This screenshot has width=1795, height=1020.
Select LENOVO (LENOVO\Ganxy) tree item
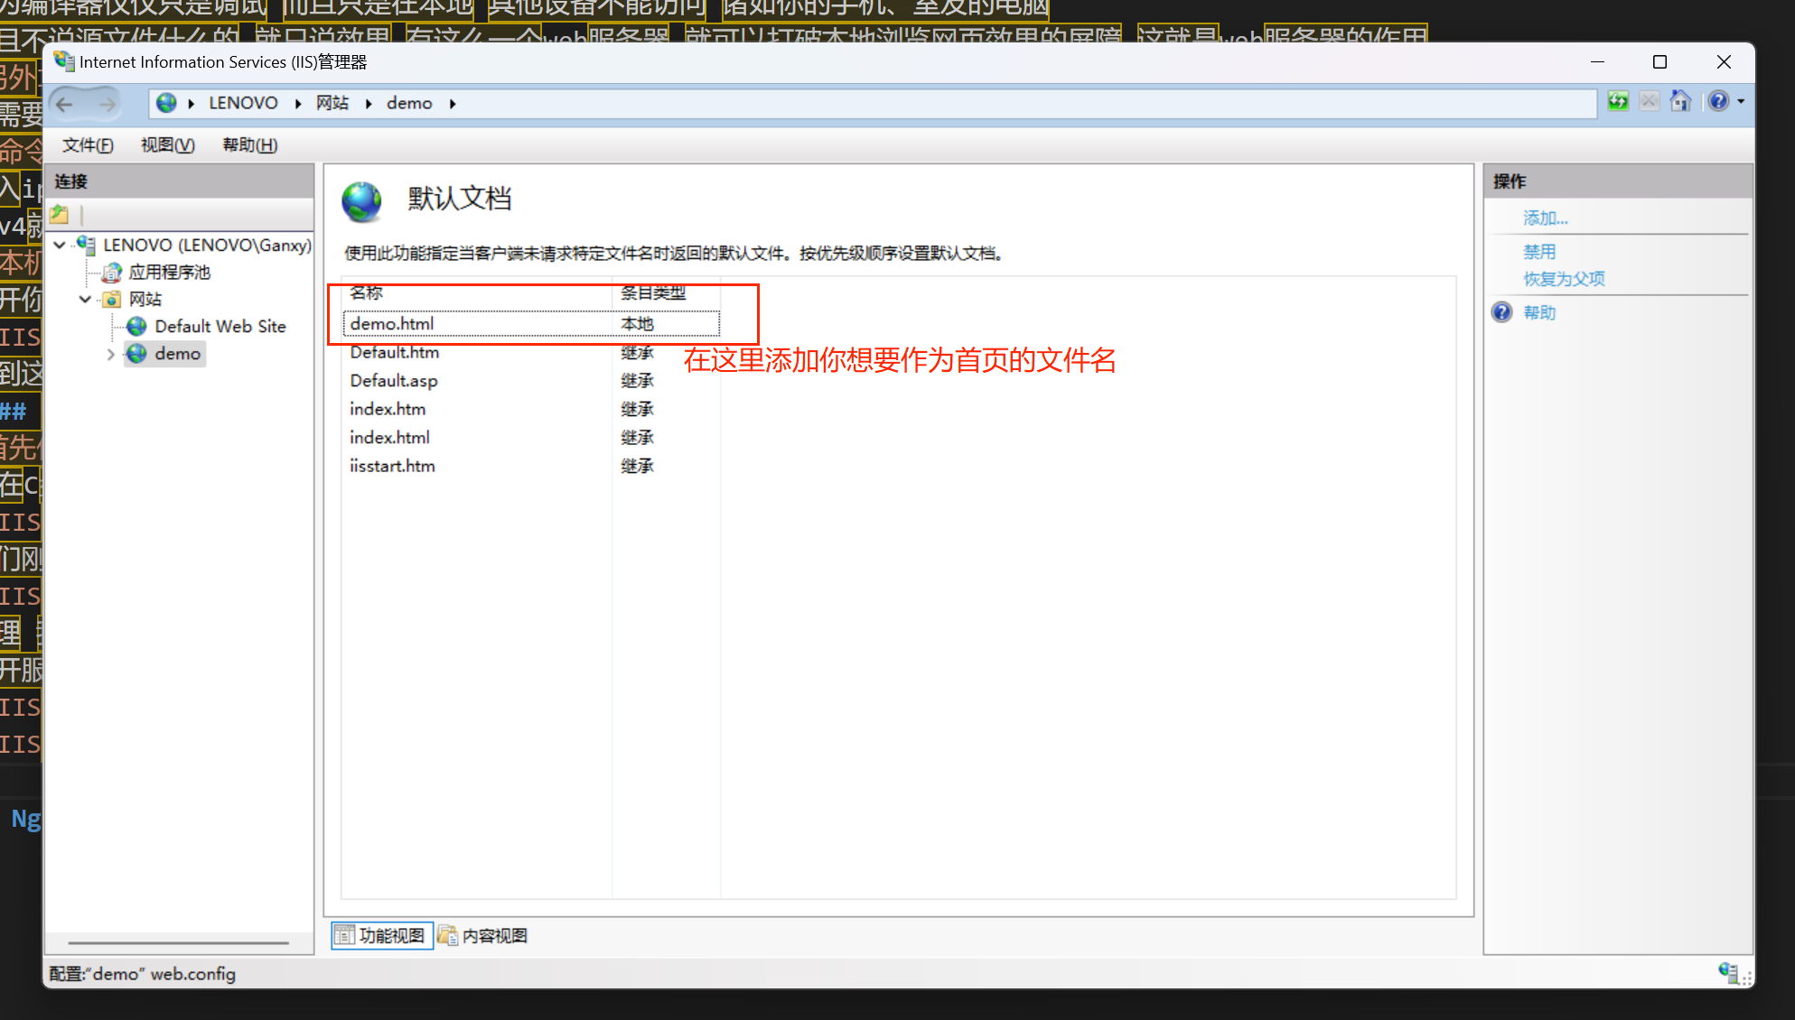[x=207, y=245]
